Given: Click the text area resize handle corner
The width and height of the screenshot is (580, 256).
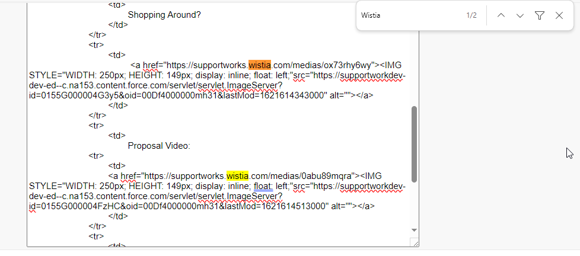Looking at the screenshot, I should pos(415,242).
